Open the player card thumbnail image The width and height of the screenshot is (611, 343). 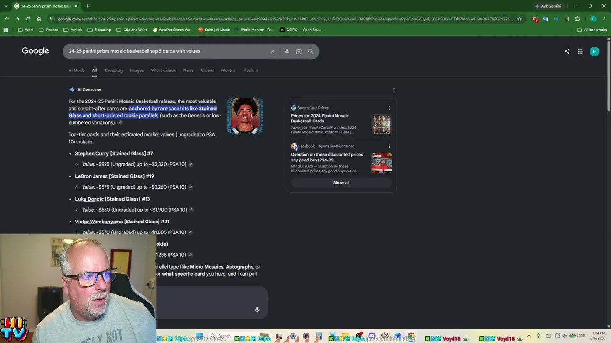[245, 116]
